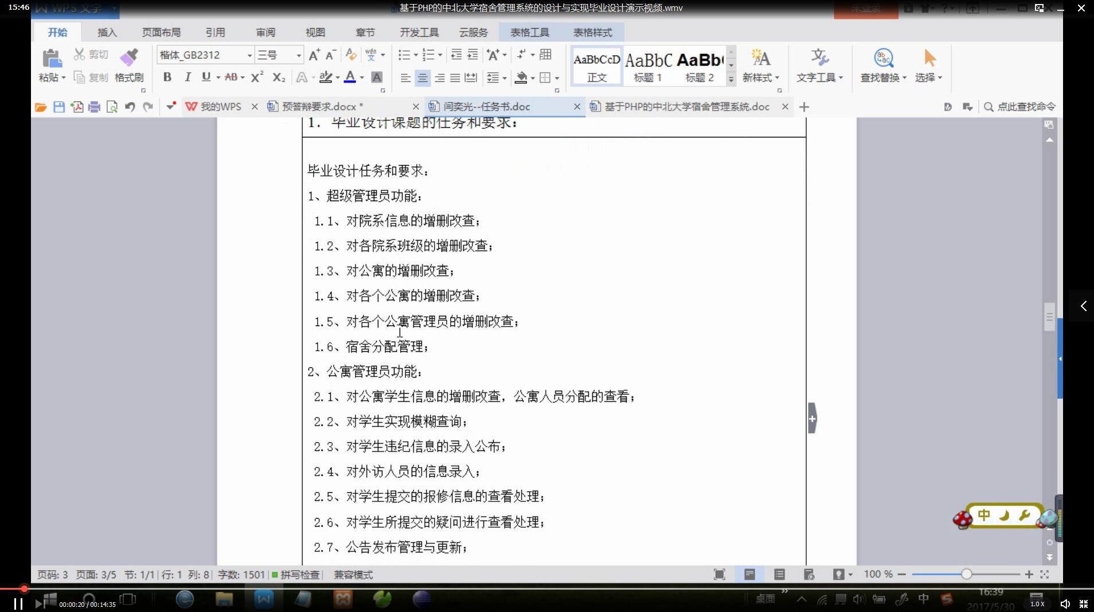
Task: Toggle Bold formatting
Action: (167, 77)
